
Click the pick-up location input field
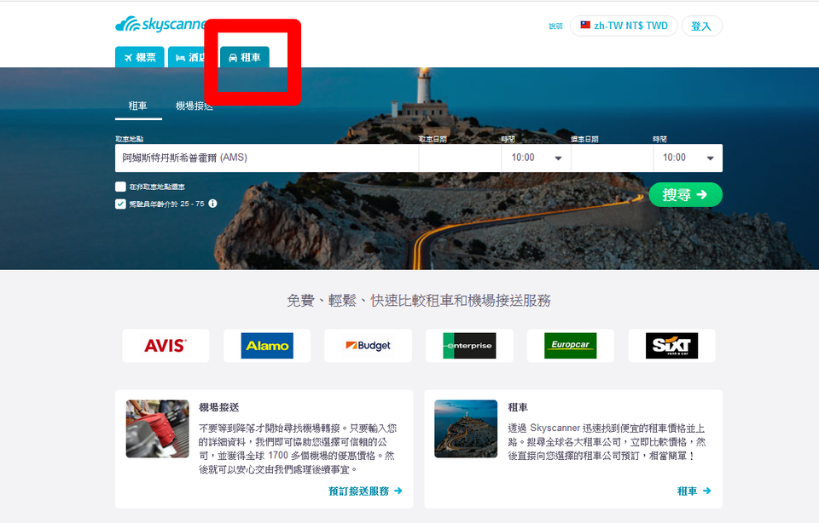[266, 158]
